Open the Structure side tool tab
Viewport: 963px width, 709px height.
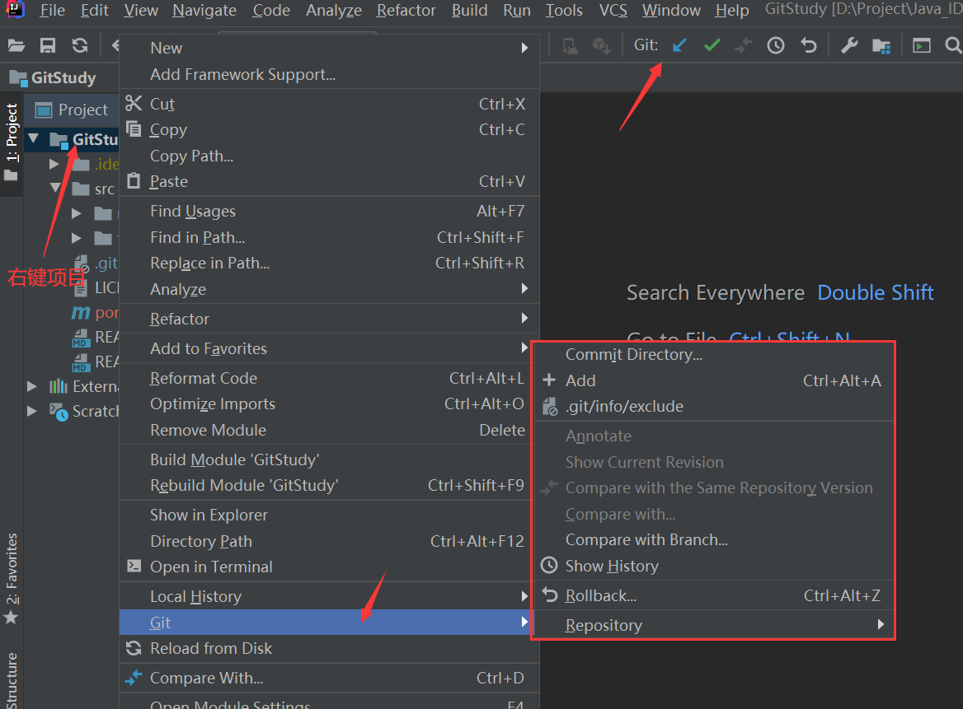pyautogui.click(x=11, y=681)
